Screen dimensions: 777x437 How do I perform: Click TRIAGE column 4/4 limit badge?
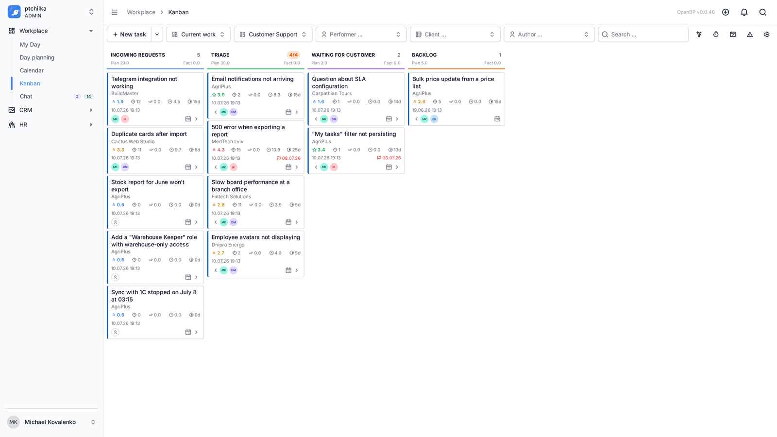294,55
